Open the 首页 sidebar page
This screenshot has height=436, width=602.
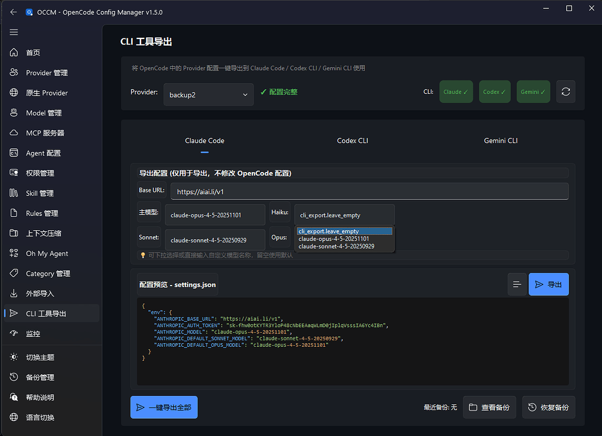[x=51, y=52]
